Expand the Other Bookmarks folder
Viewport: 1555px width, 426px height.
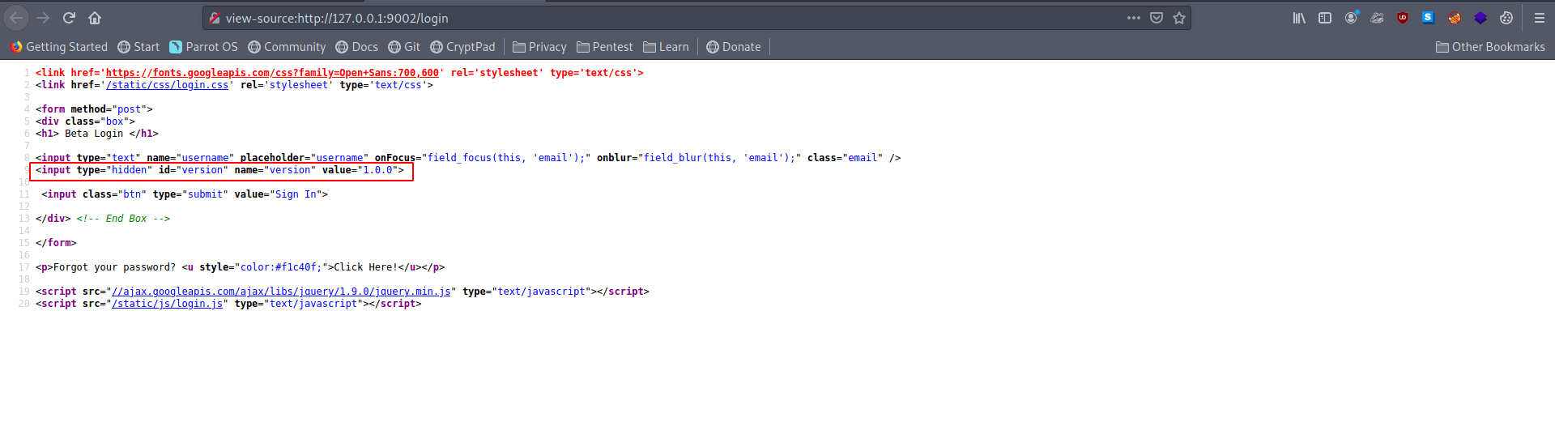(1490, 47)
